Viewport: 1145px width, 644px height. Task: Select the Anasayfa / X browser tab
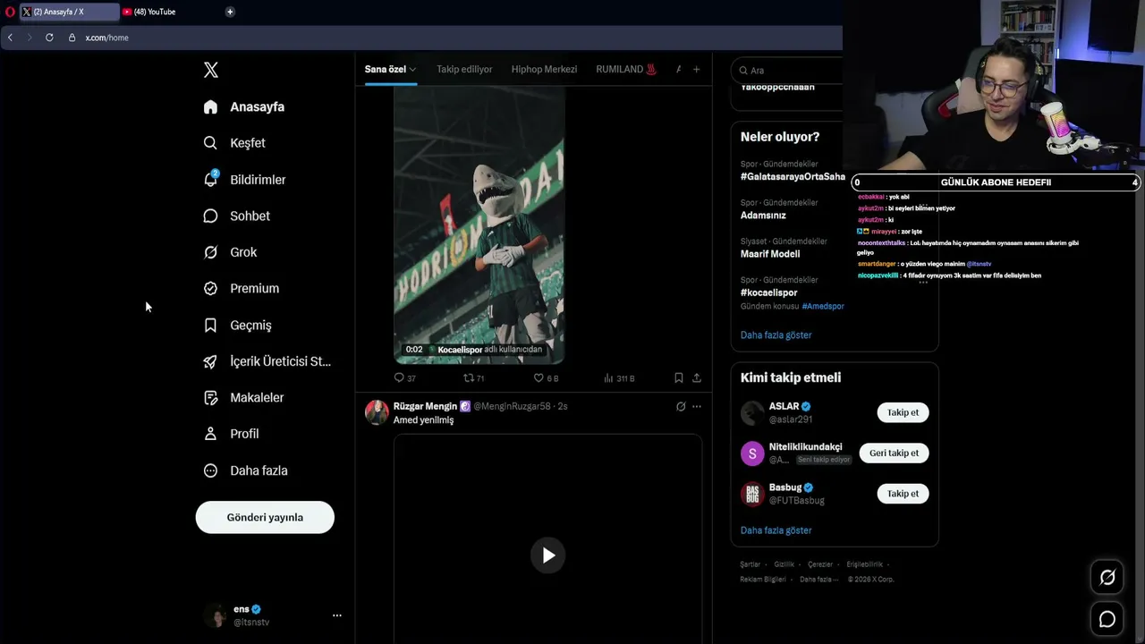point(69,12)
